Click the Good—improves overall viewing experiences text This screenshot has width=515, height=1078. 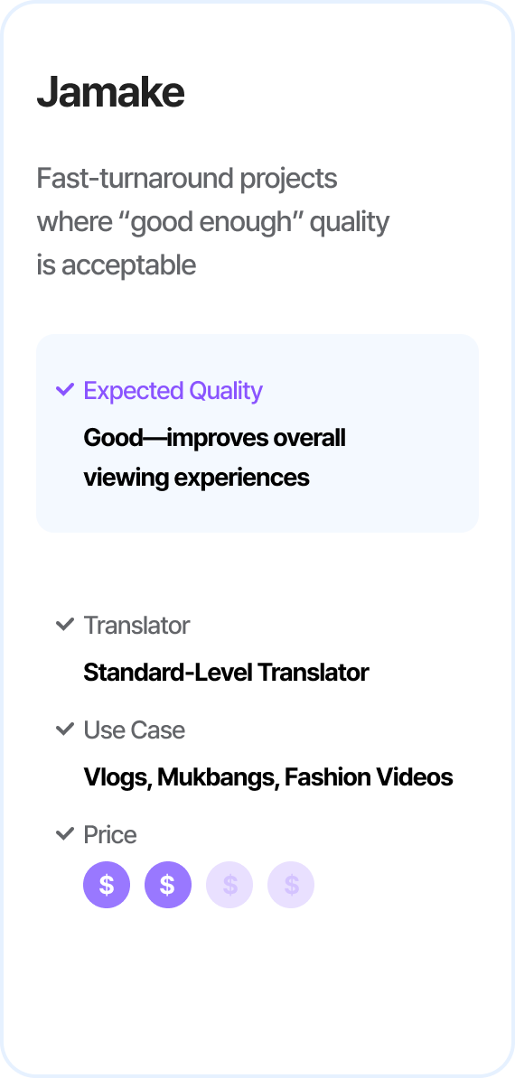[x=214, y=457]
